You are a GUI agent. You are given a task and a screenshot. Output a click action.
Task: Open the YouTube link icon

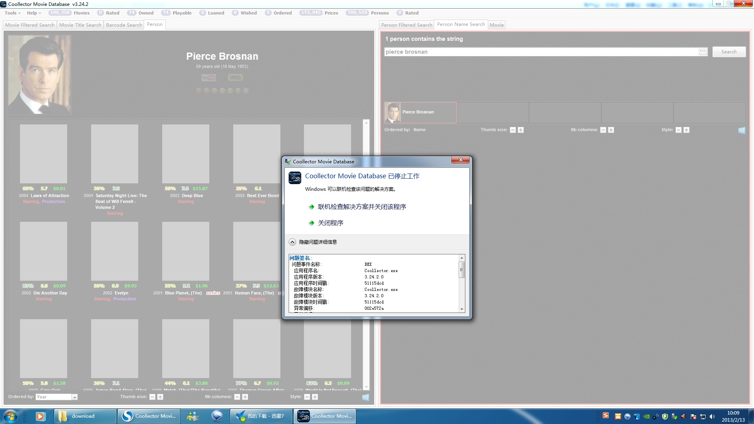point(209,78)
